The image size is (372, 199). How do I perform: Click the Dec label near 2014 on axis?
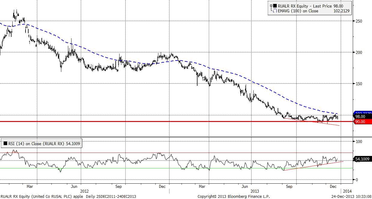333,186
